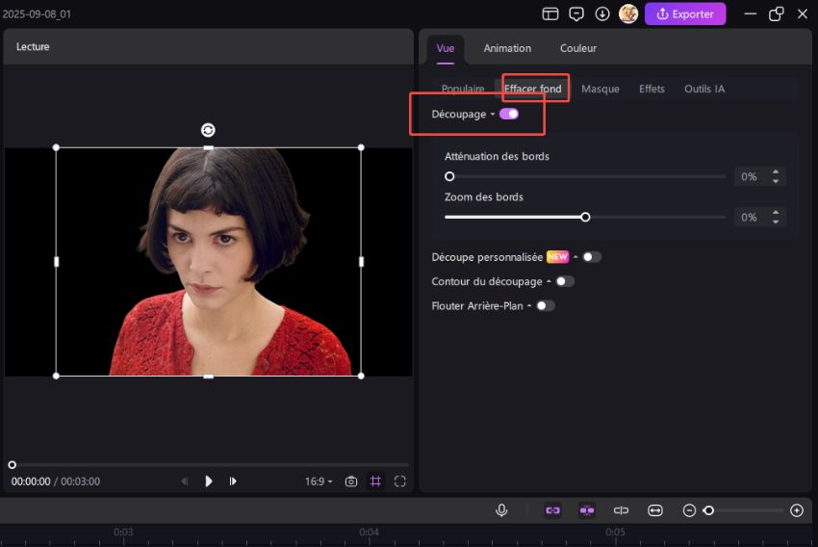This screenshot has height=547, width=818.
Task: Zoom out the timeline with minus
Action: (689, 510)
